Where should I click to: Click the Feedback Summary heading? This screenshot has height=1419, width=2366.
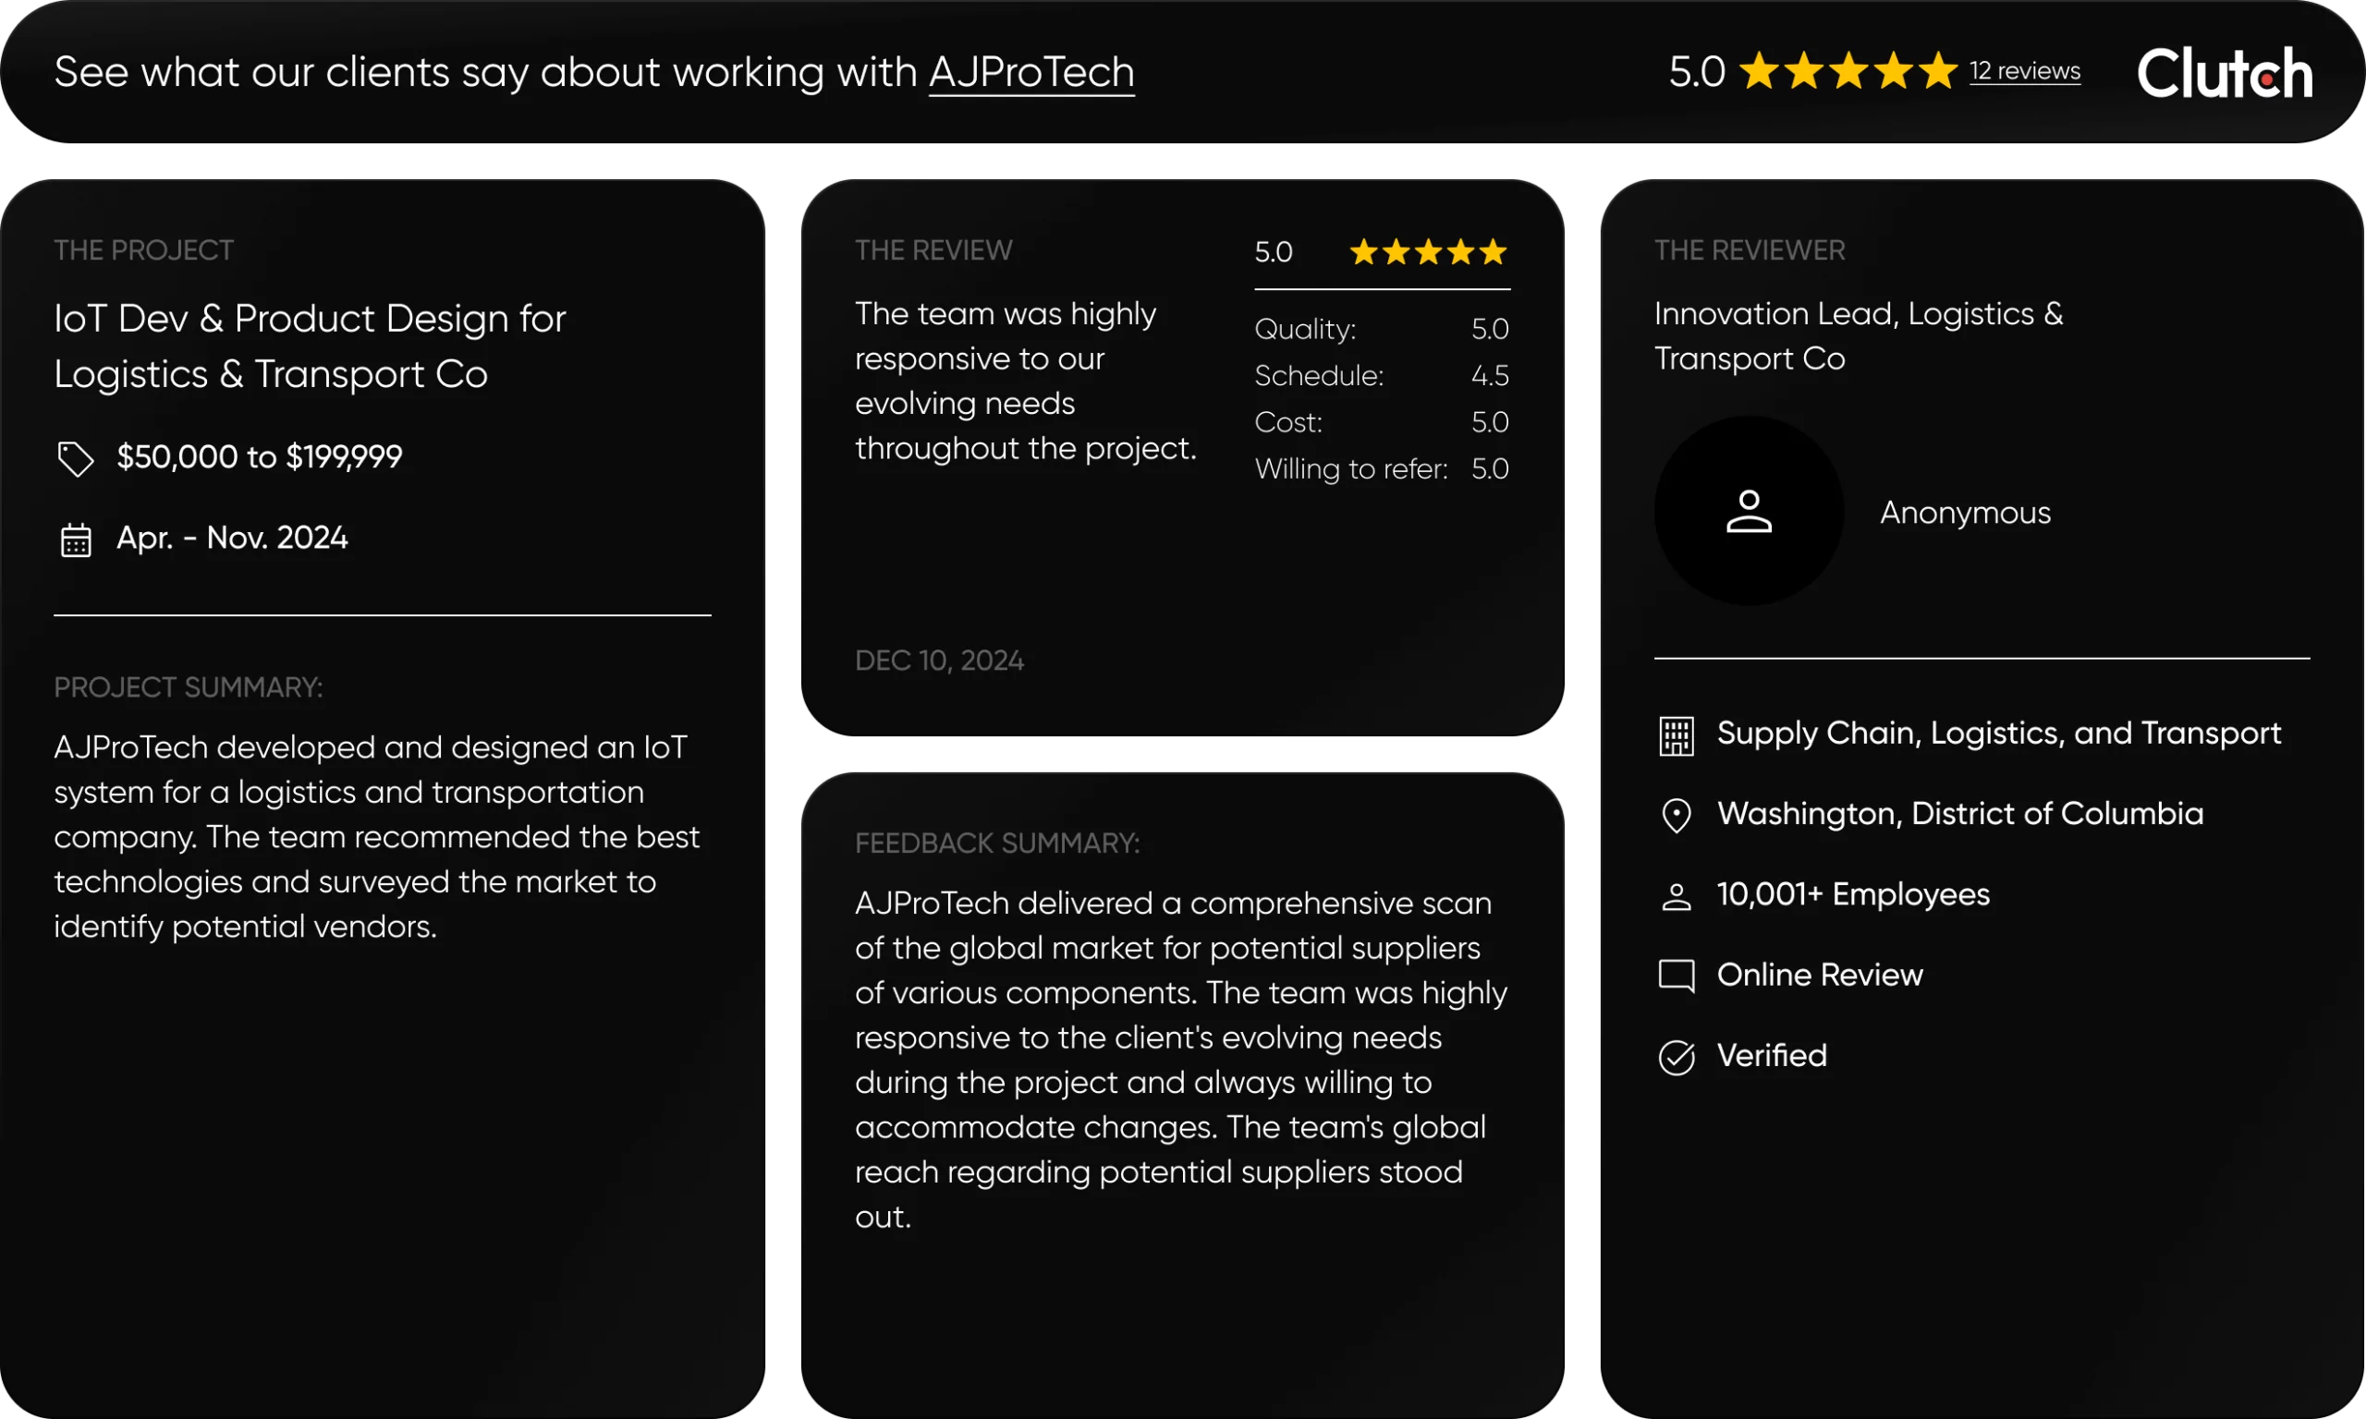coord(996,843)
